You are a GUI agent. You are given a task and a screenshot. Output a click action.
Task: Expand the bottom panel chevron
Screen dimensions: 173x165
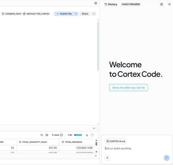pos(95,156)
